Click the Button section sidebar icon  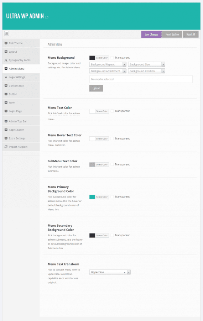click(6, 94)
